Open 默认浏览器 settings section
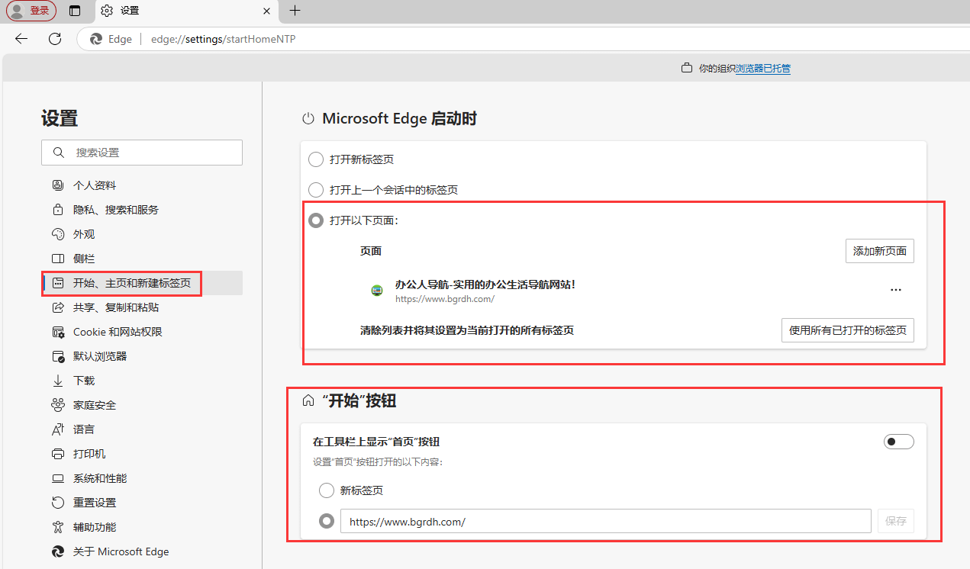Viewport: 970px width, 569px height. pyautogui.click(x=142, y=356)
